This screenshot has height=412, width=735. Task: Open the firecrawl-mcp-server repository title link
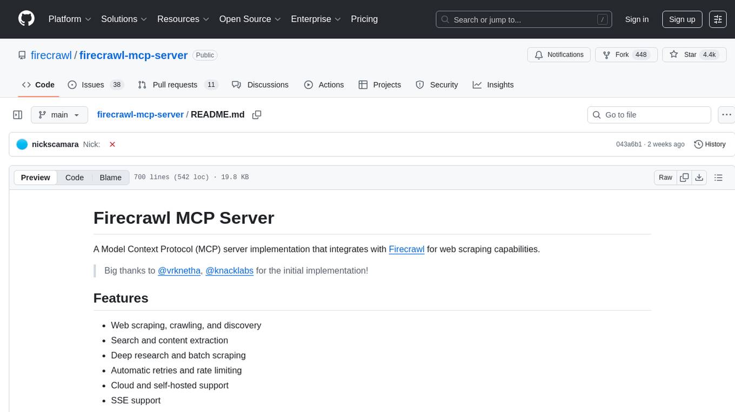point(133,55)
